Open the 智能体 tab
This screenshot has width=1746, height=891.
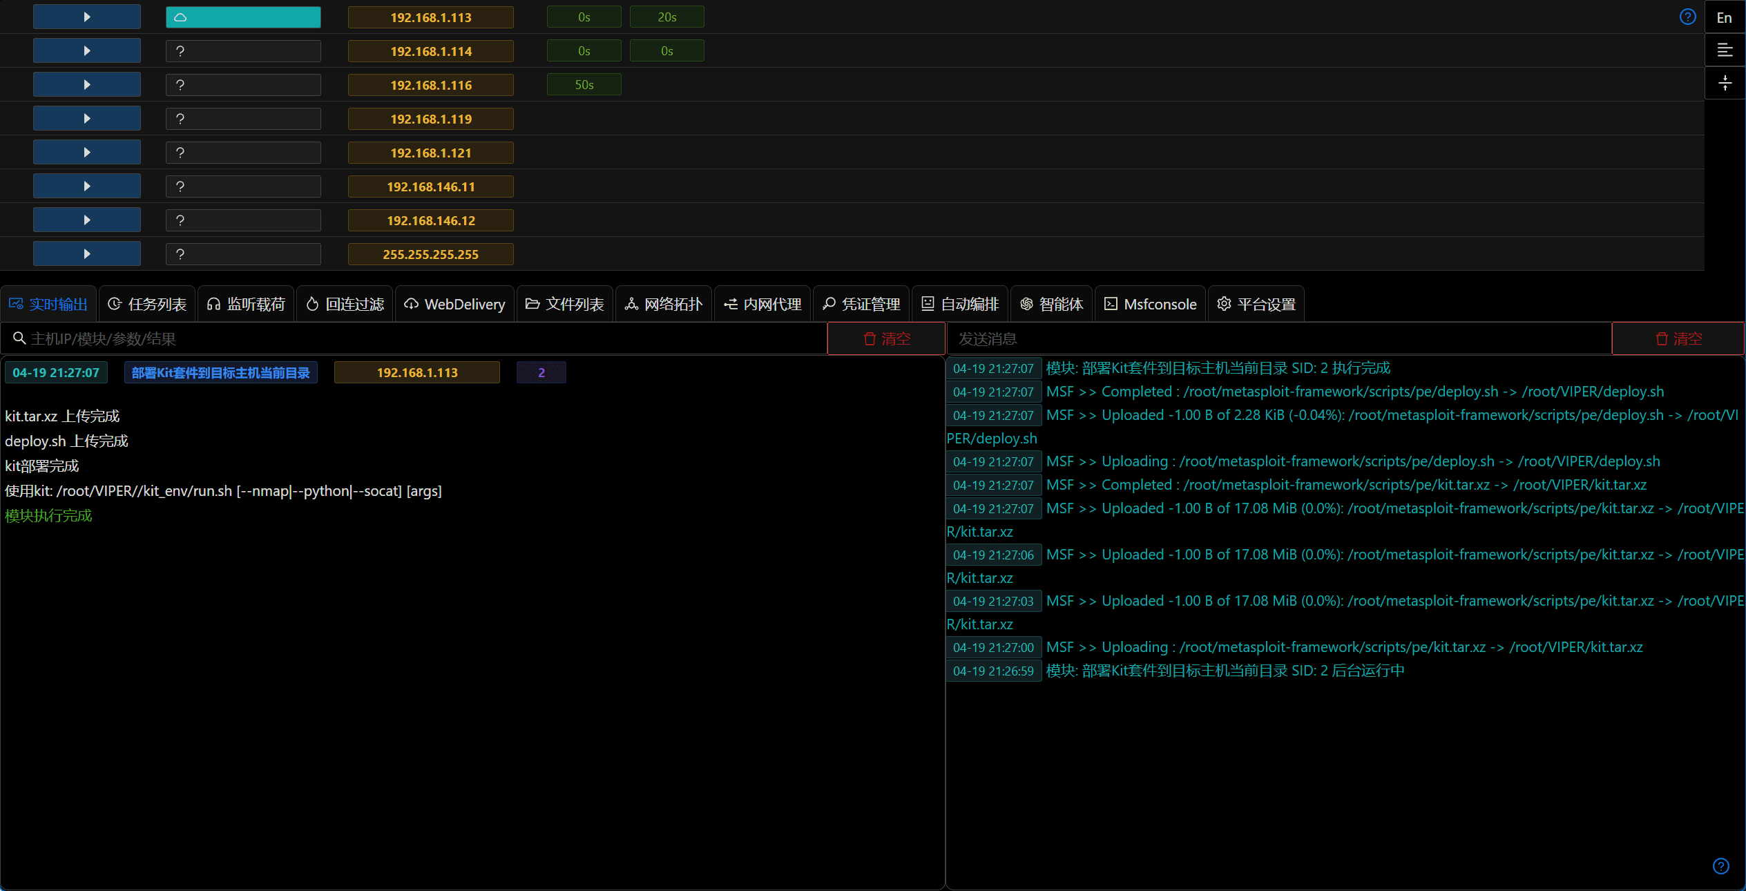coord(1051,304)
